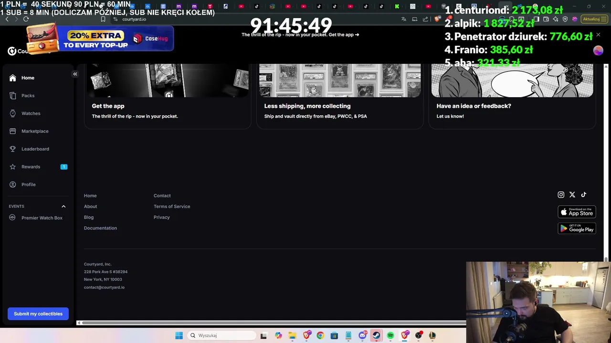Click the translate page icon
The image size is (611, 343).
coord(404,19)
